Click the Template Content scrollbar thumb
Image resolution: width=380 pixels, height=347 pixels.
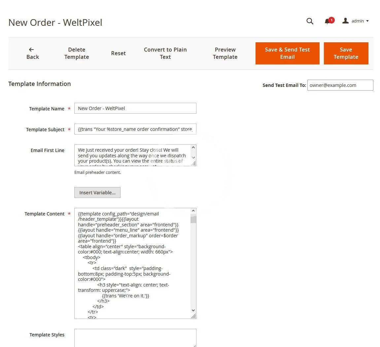(193, 219)
